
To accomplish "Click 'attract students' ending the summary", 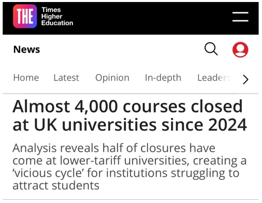I will [56, 186].
